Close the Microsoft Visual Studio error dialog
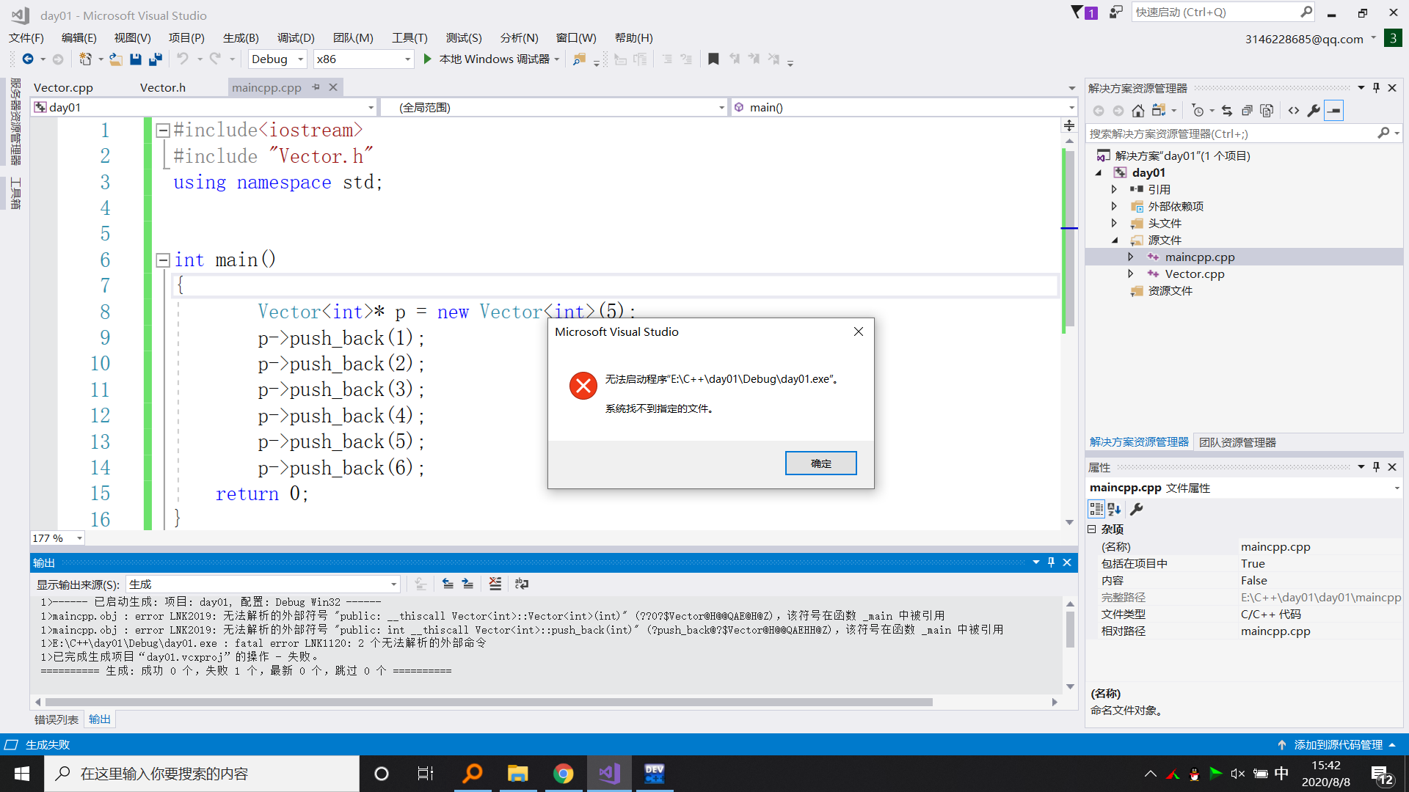 pos(858,331)
